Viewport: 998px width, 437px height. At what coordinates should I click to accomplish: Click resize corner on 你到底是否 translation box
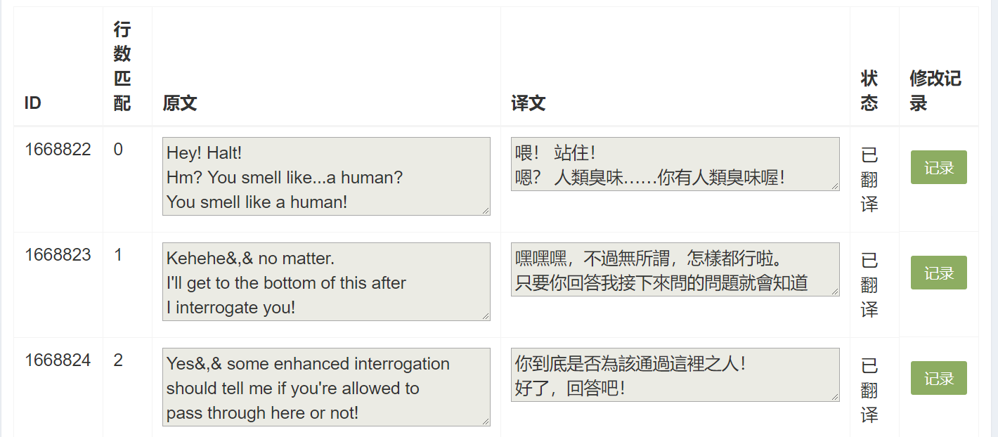pyautogui.click(x=835, y=397)
